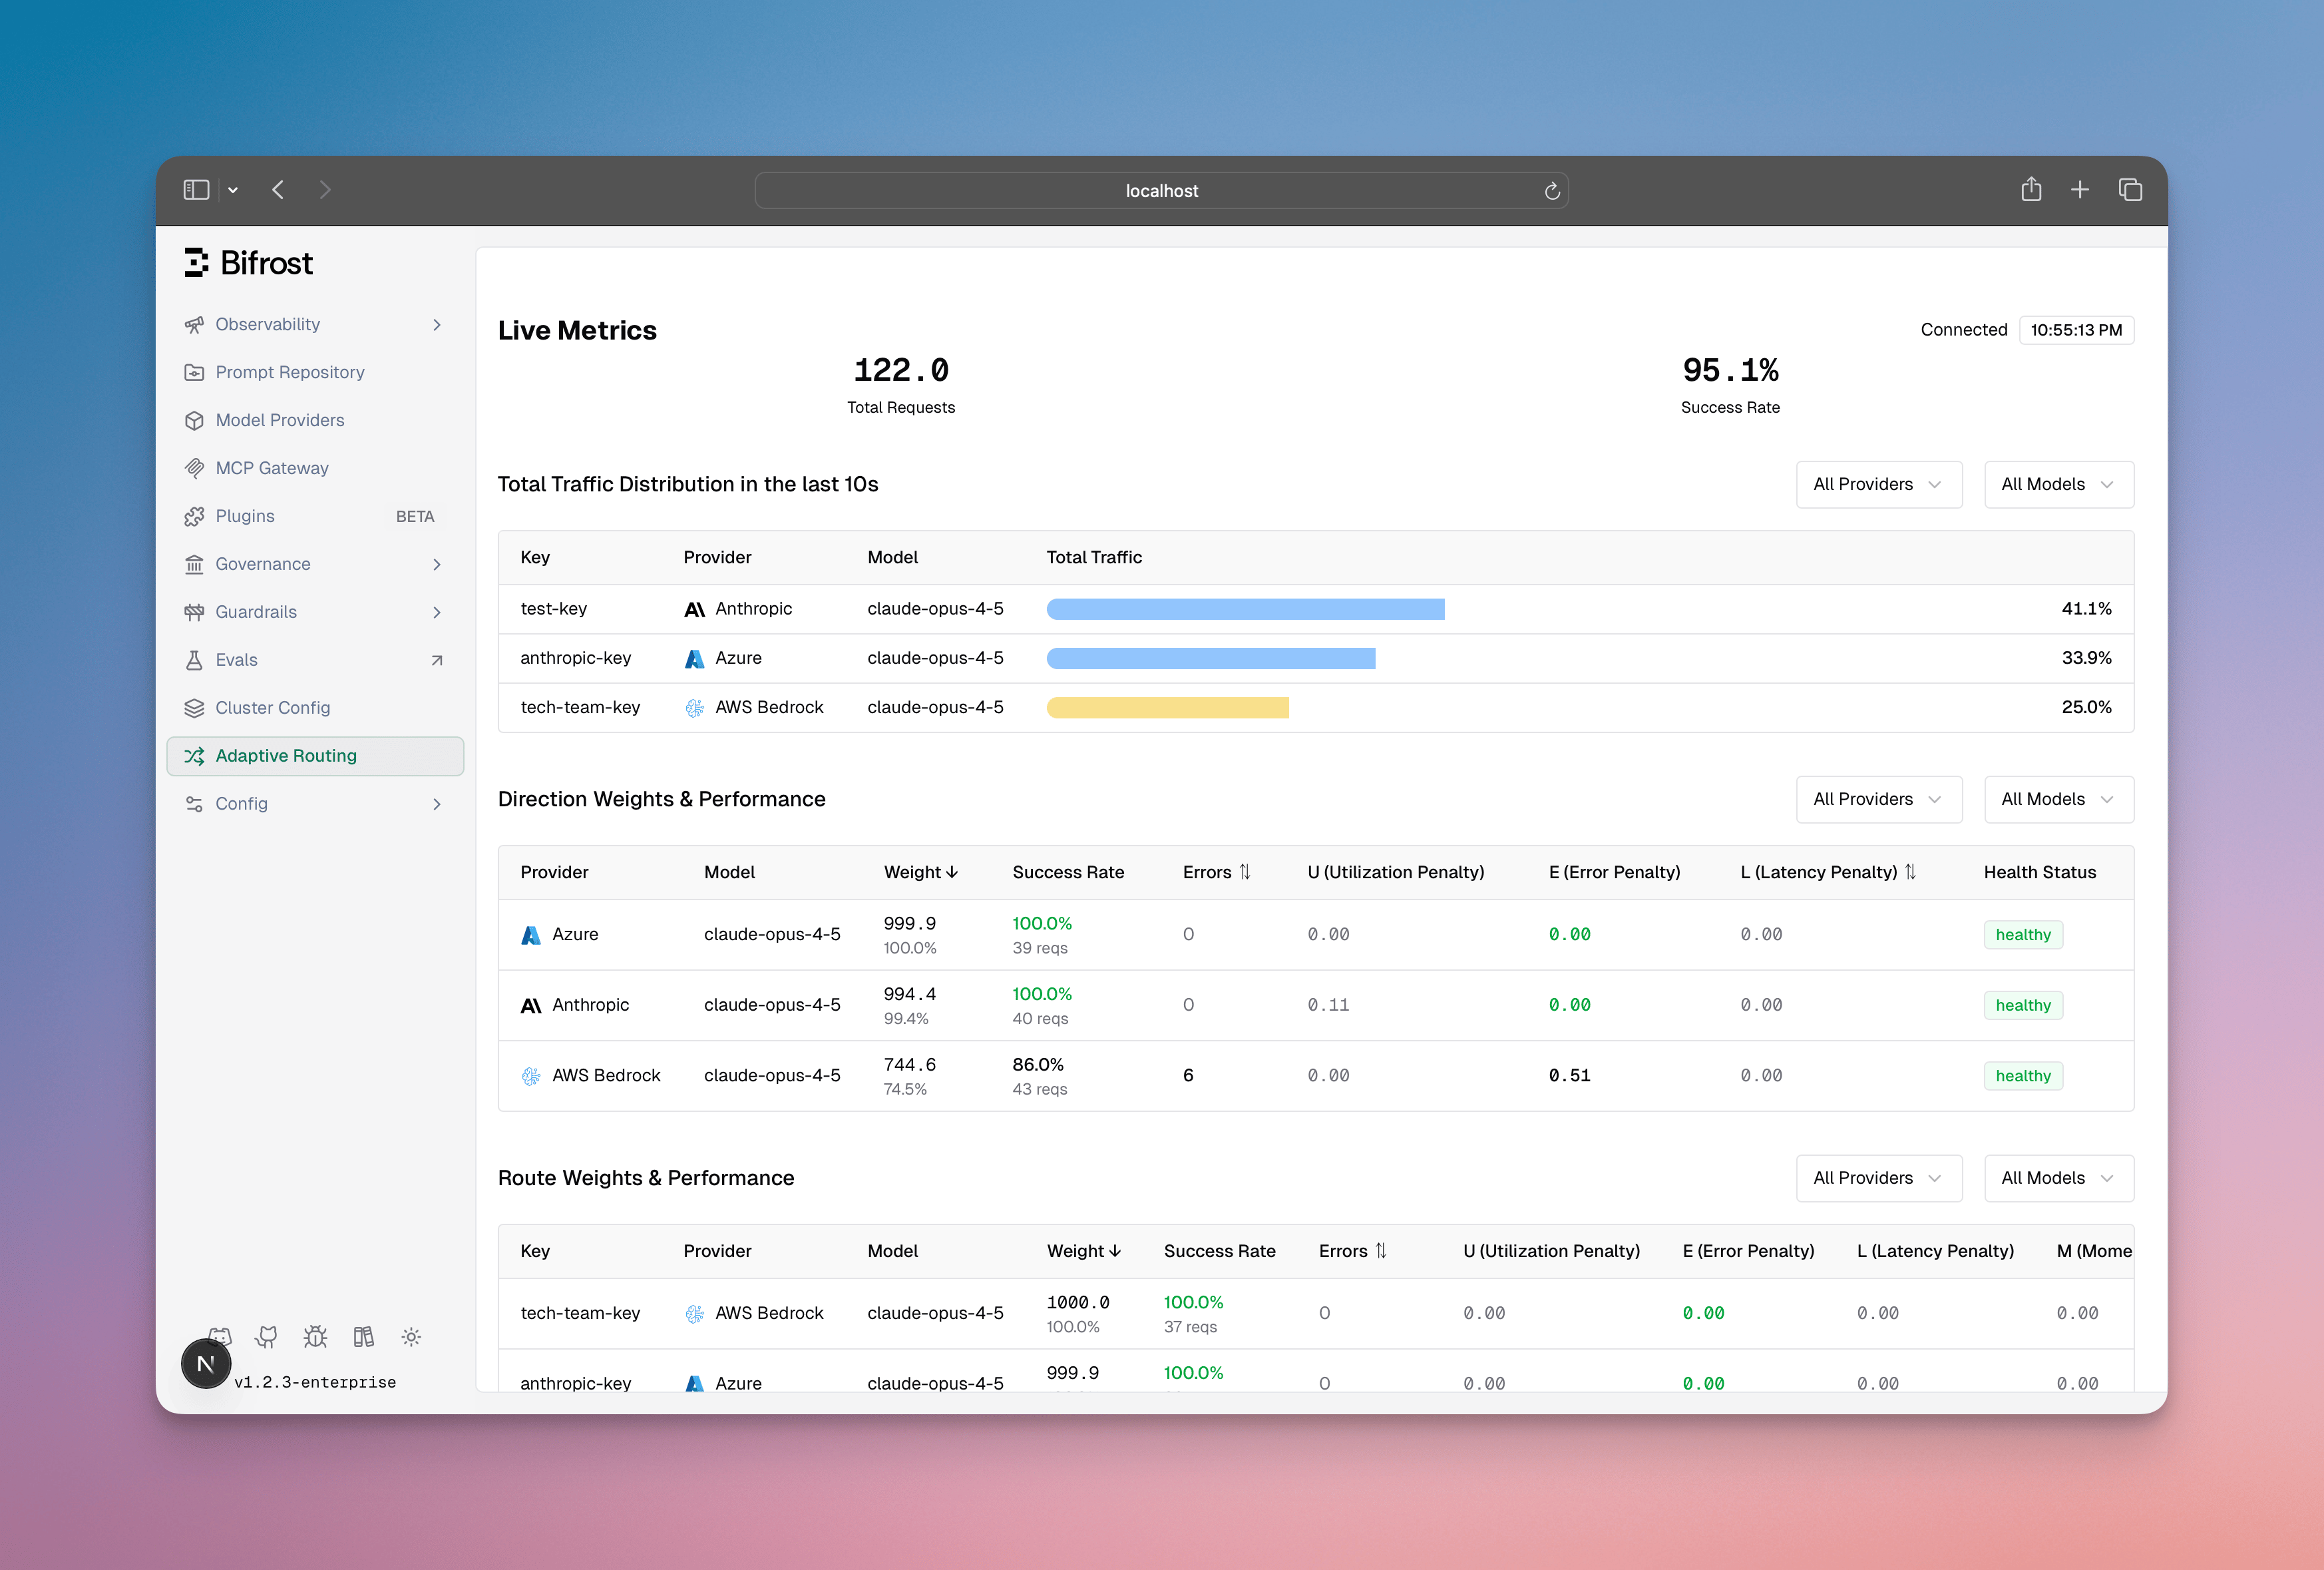Open All Providers dropdown for Direction Weights
Screen dimensions: 2324x1570
(1879, 800)
